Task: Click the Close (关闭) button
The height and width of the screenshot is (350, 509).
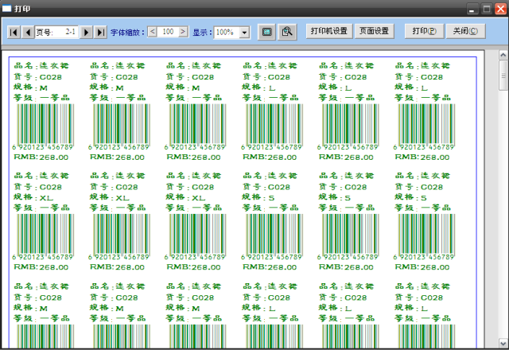Action: pos(464,31)
